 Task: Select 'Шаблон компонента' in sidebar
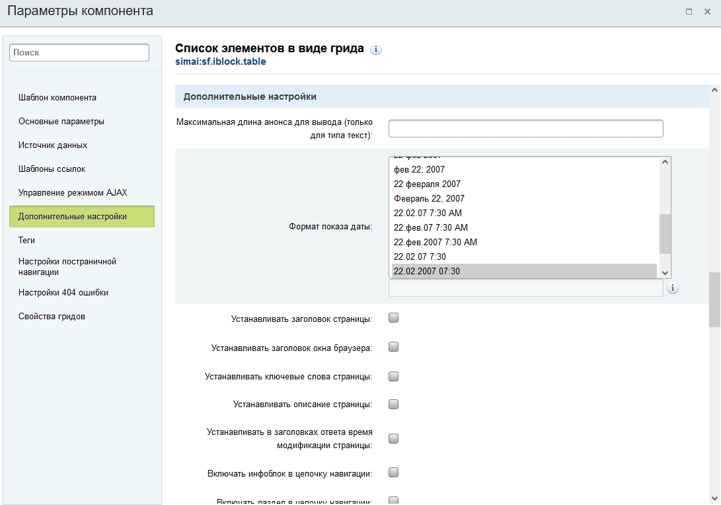(x=57, y=98)
